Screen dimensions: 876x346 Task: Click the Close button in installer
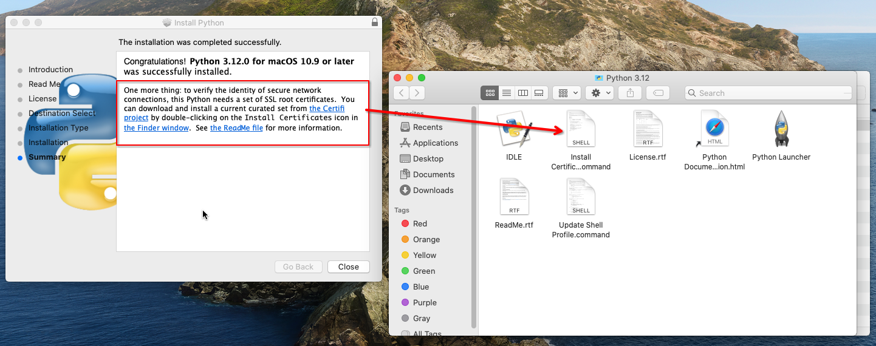pyautogui.click(x=348, y=267)
